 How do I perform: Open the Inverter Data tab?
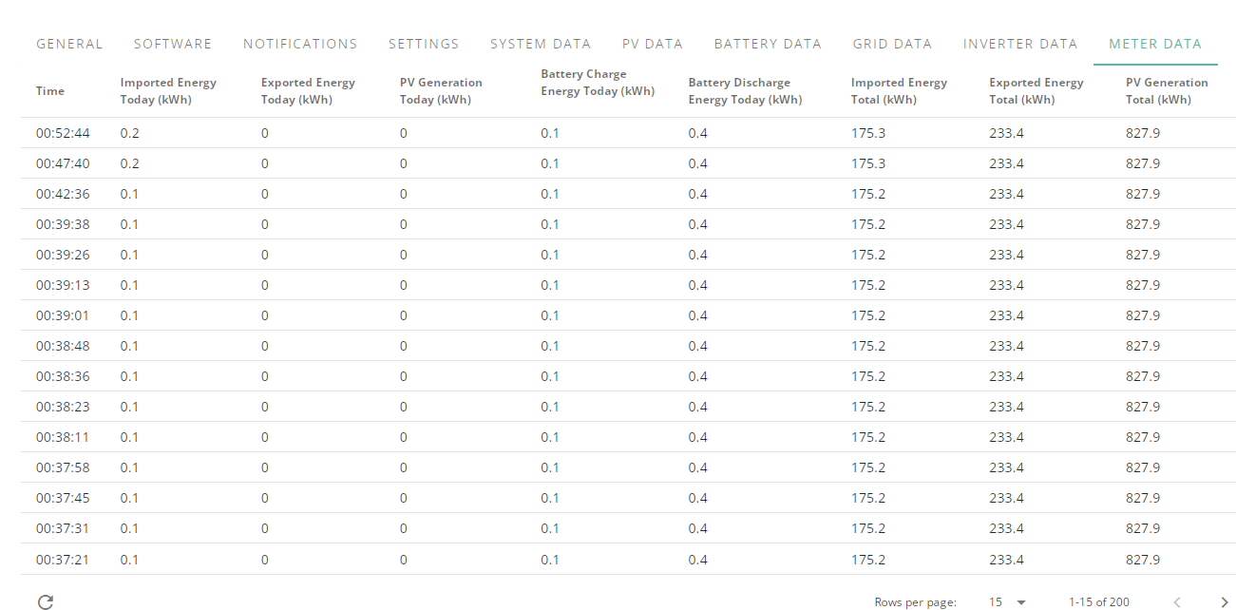(1020, 44)
